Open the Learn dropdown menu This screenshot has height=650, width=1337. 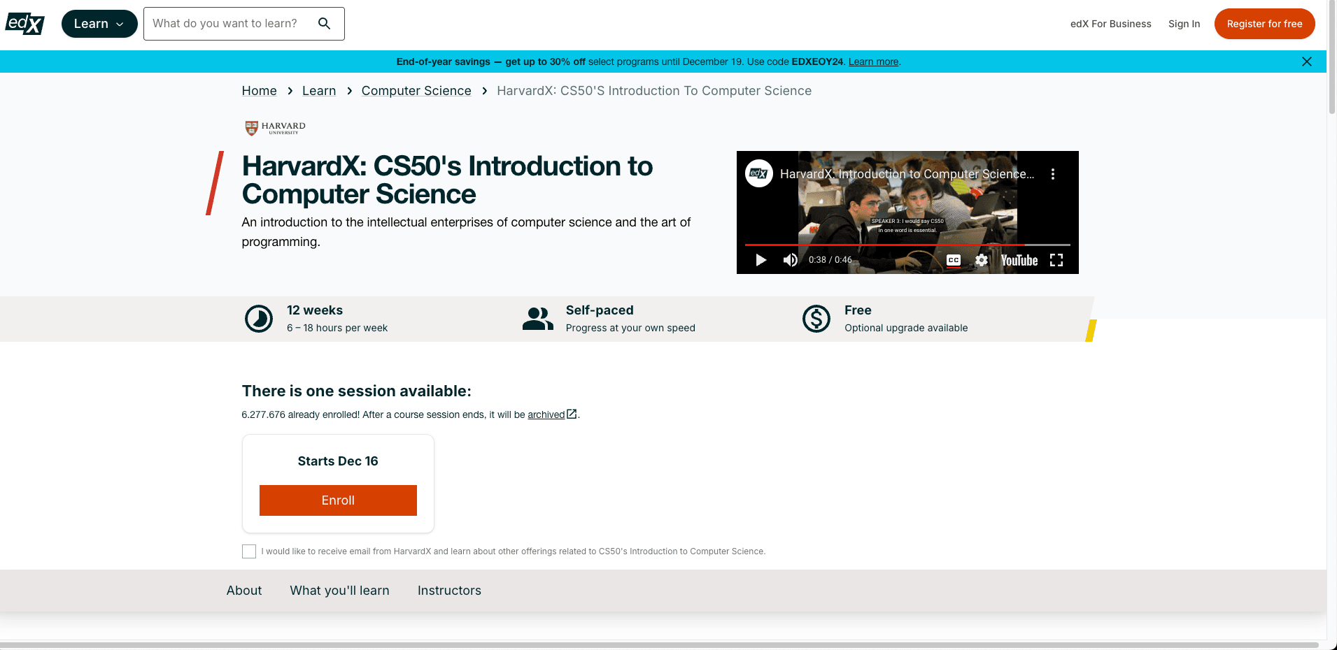(x=99, y=24)
